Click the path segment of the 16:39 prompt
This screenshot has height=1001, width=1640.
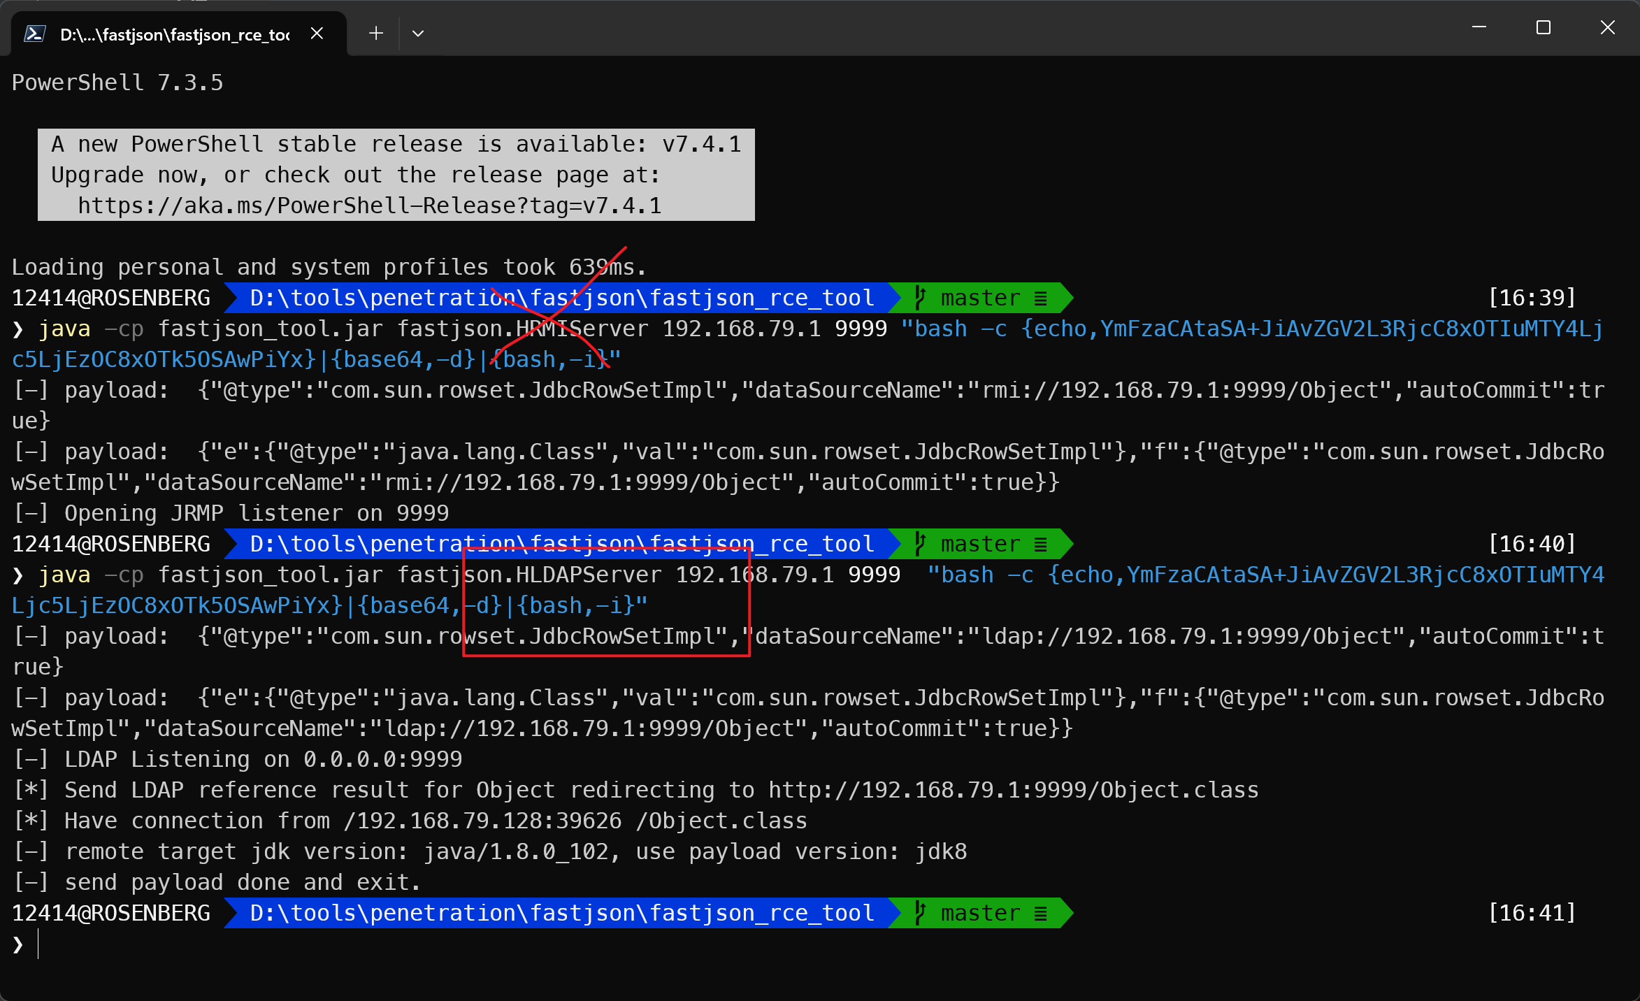[x=561, y=298]
